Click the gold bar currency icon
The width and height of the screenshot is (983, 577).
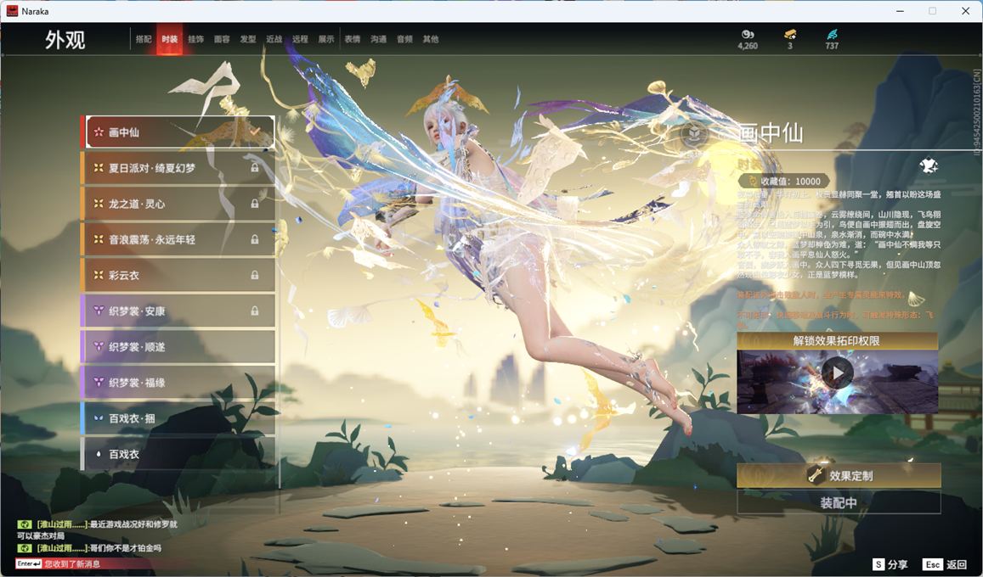click(790, 35)
